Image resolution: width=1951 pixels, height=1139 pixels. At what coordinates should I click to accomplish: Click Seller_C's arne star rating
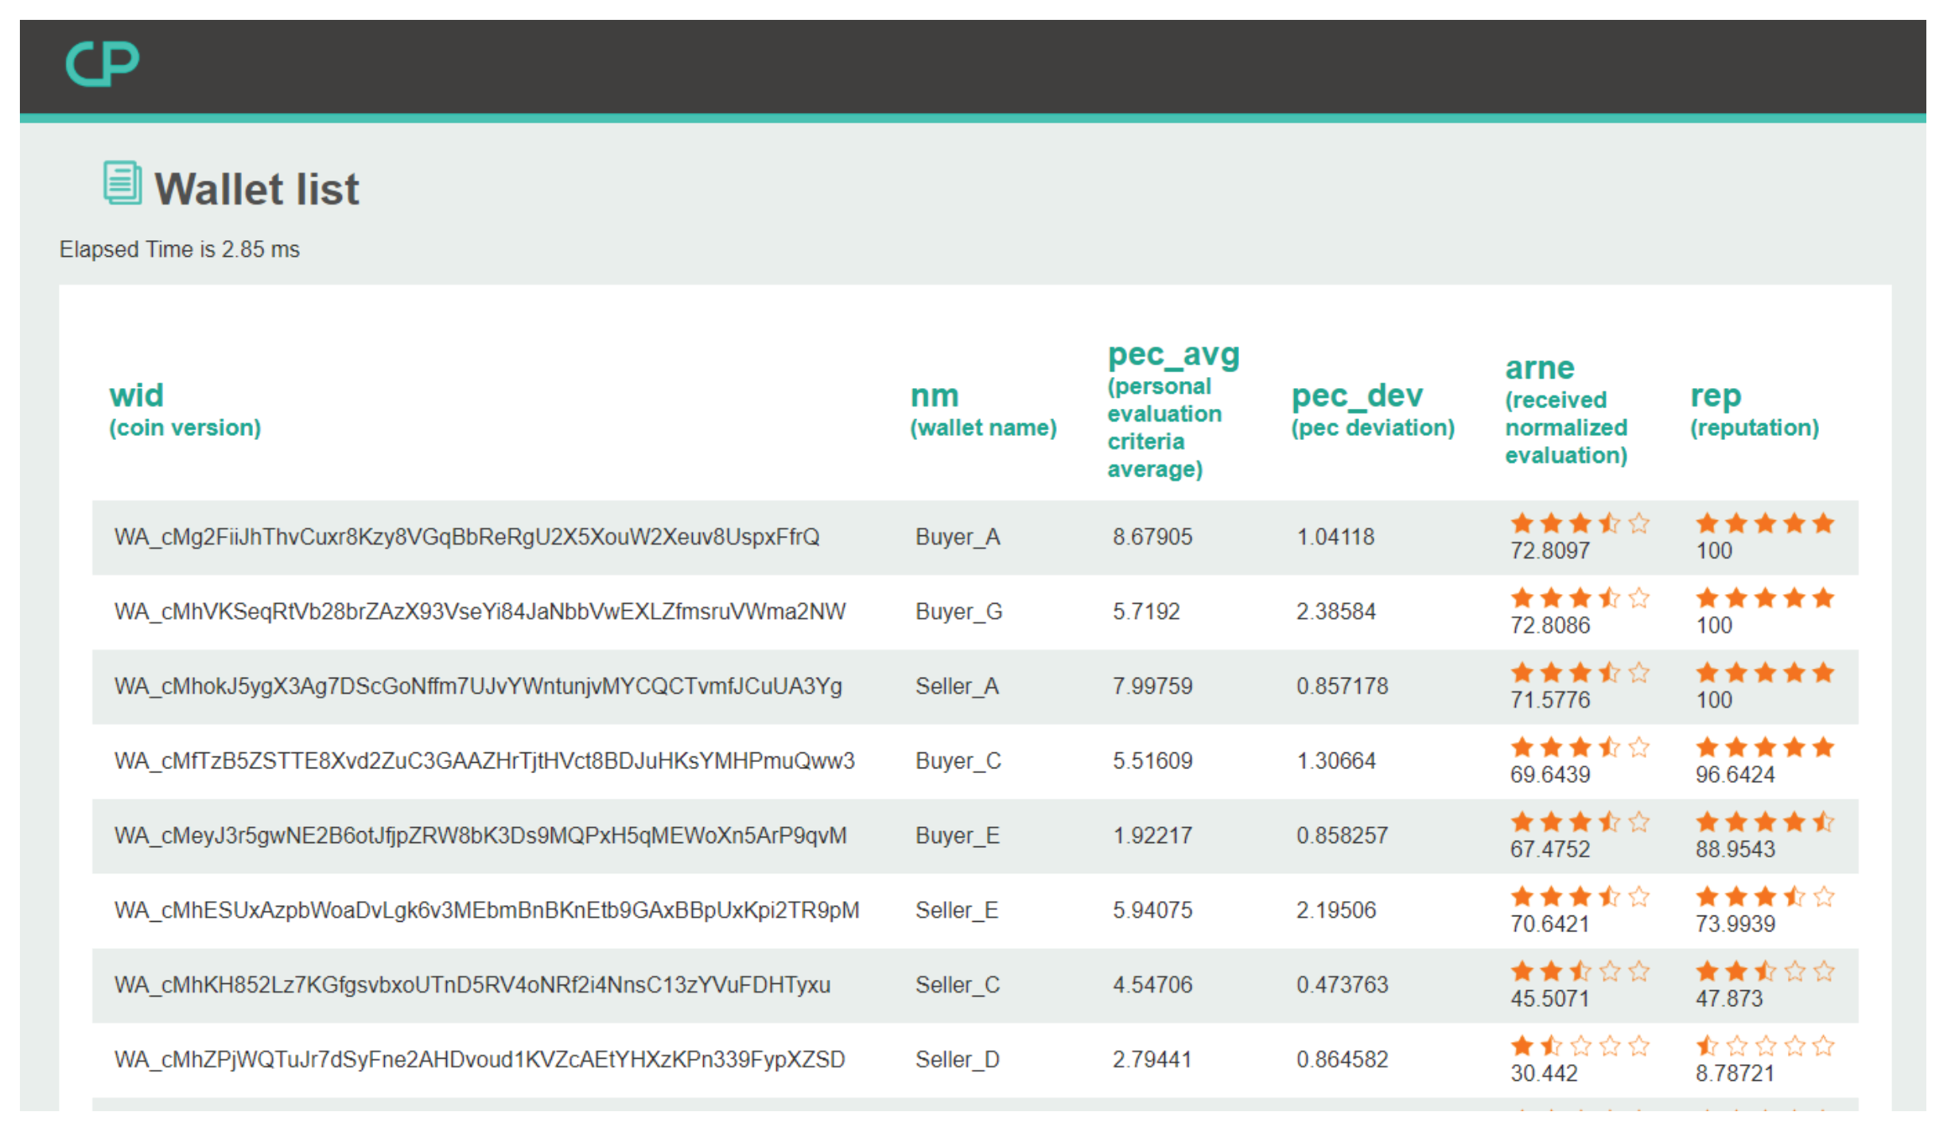point(1579,971)
